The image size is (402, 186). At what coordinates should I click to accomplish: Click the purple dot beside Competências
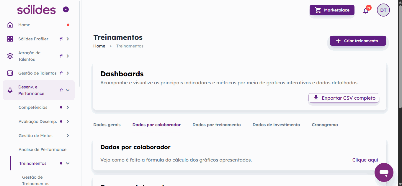click(x=61, y=107)
